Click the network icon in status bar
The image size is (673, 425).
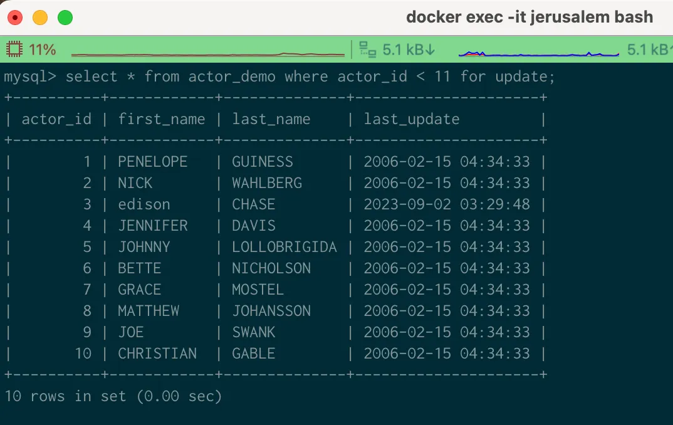[367, 50]
